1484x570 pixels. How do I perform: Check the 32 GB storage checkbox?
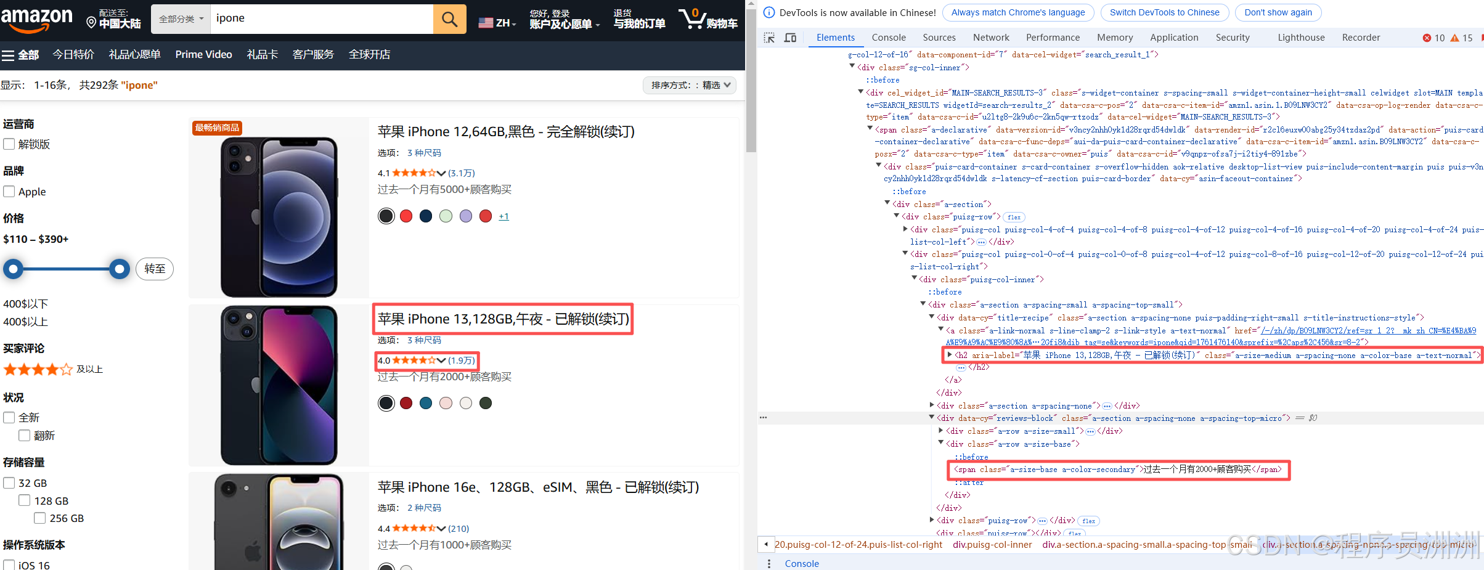(x=9, y=483)
